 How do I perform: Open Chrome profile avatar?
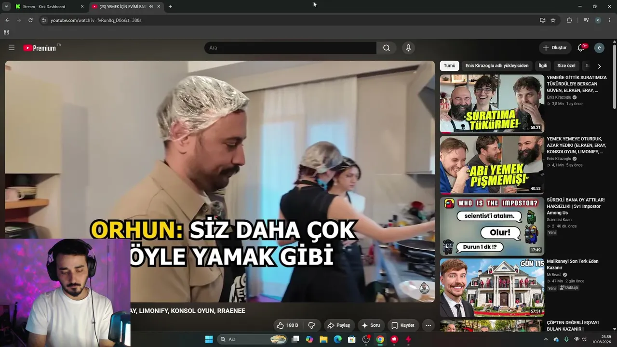(598, 20)
